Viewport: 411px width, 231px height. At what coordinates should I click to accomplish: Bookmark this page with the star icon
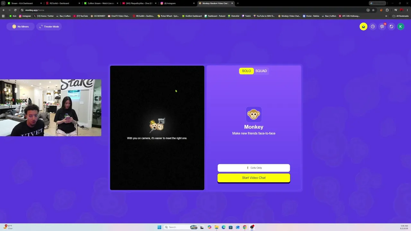[x=373, y=10]
